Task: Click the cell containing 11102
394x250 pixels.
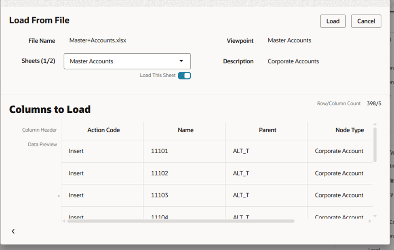Action: point(160,173)
